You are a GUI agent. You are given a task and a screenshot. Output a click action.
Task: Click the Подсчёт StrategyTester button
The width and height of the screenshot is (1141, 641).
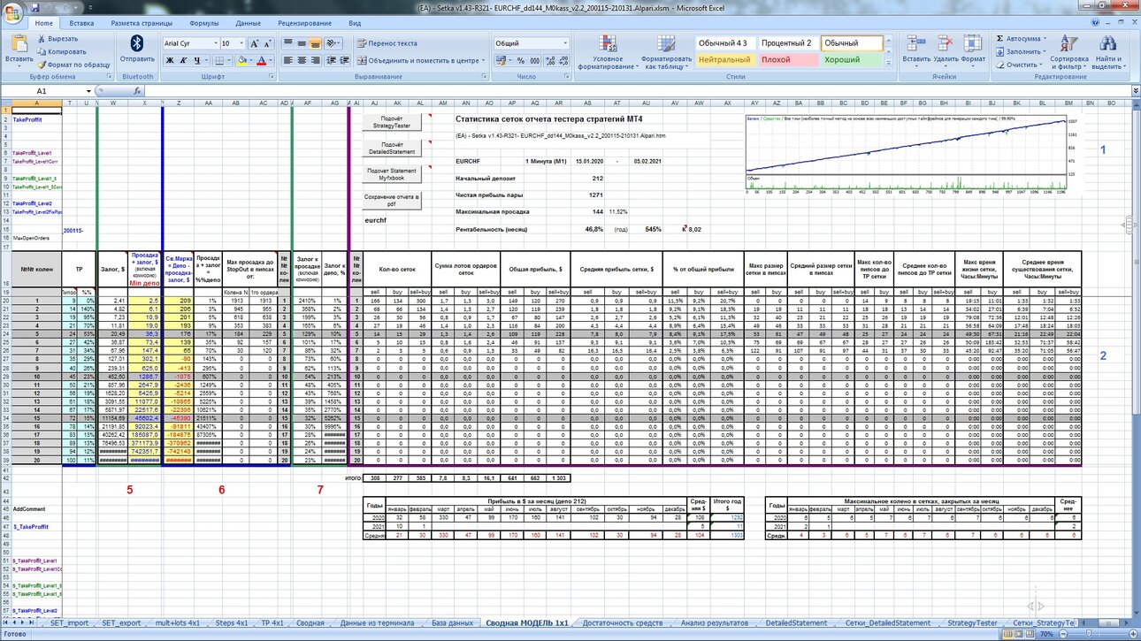[x=392, y=123]
